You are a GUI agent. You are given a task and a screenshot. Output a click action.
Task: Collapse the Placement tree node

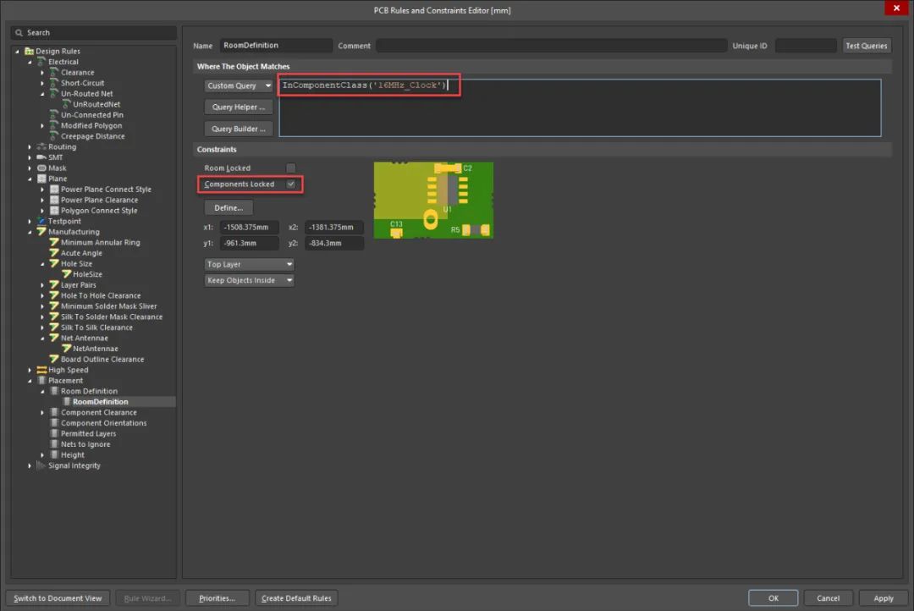click(x=30, y=381)
